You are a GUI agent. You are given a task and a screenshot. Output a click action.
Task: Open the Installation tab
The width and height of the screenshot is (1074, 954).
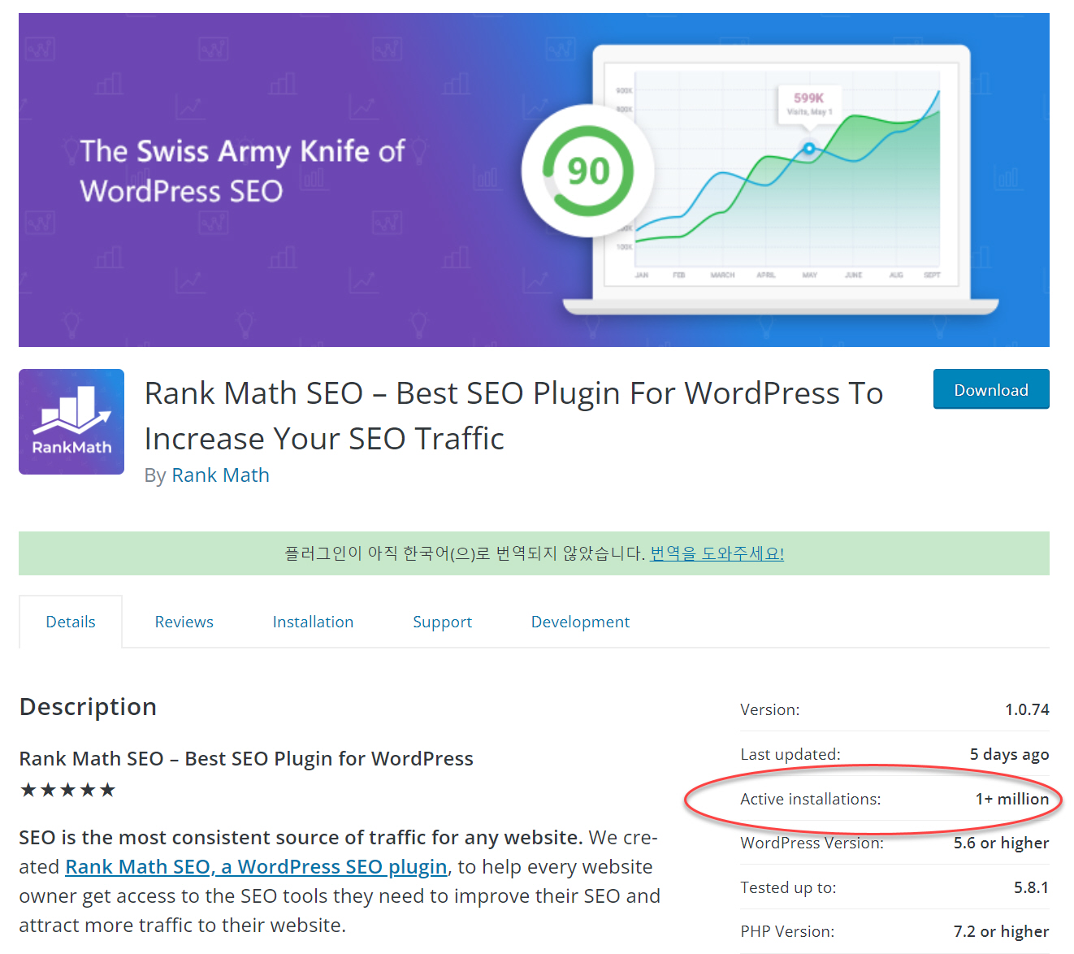313,622
